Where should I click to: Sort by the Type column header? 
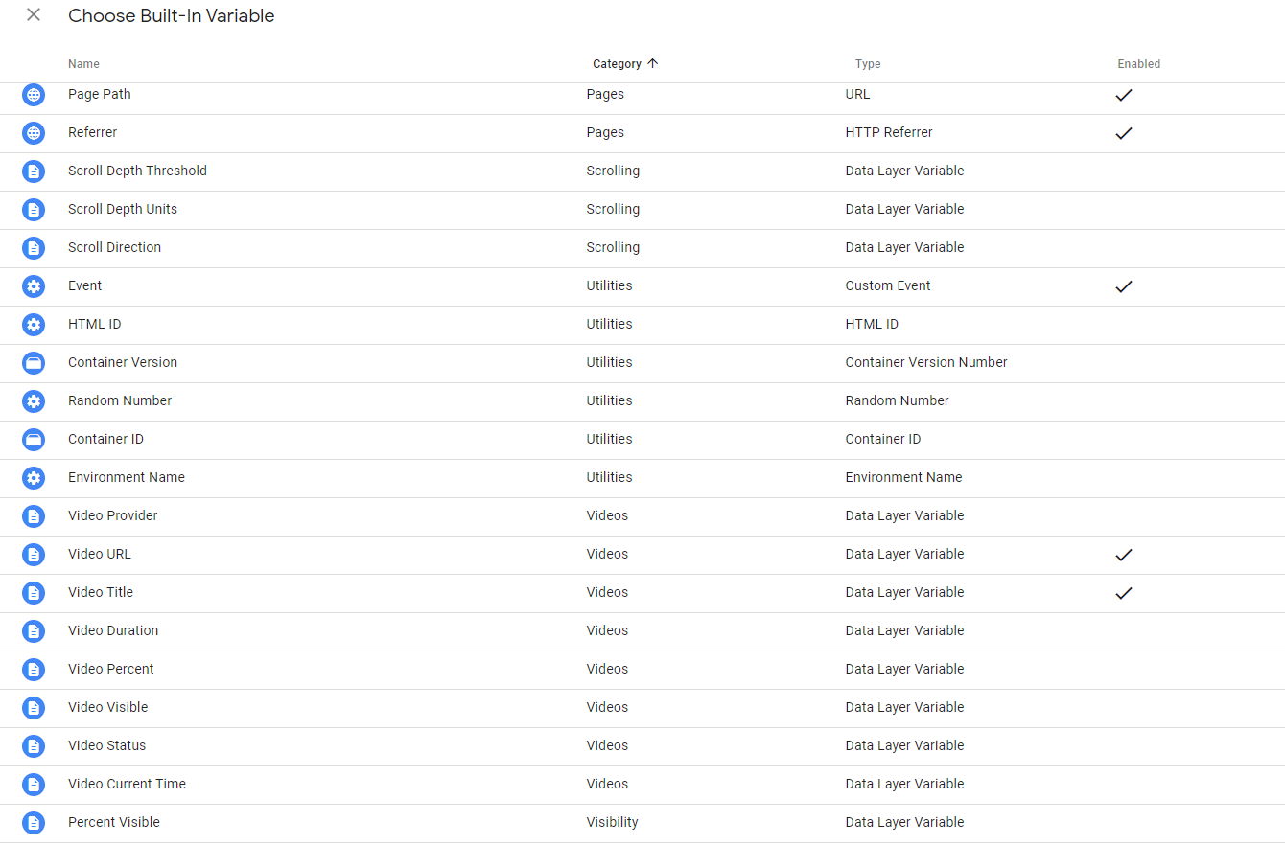[x=867, y=64]
